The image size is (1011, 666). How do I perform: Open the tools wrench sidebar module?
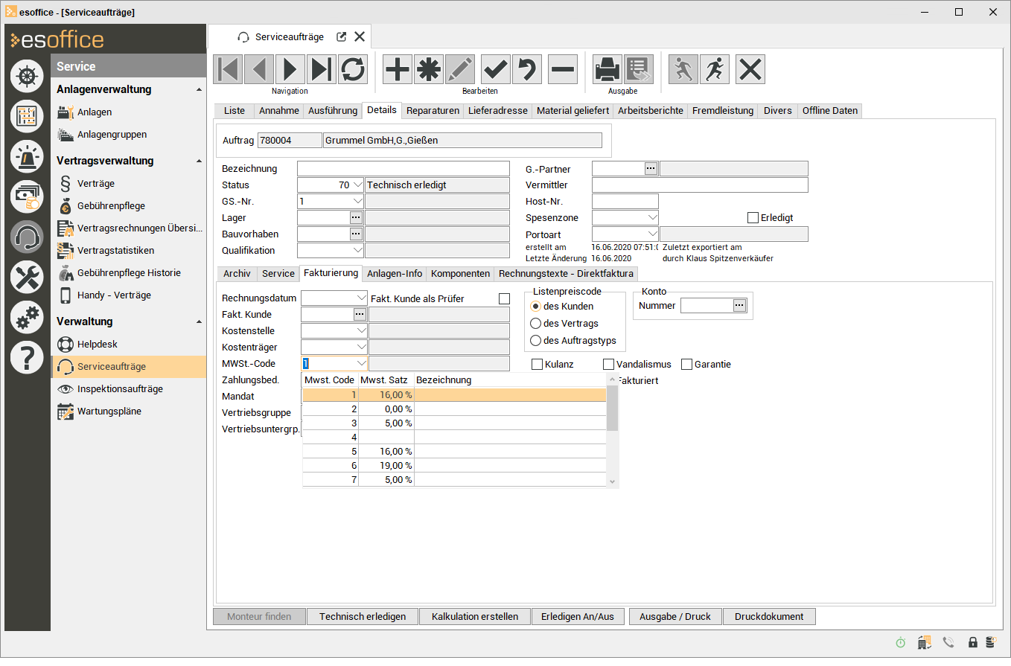click(x=27, y=277)
